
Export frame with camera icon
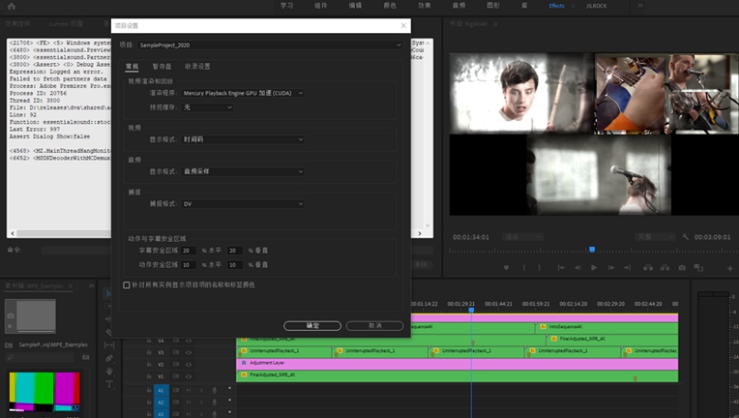(682, 268)
